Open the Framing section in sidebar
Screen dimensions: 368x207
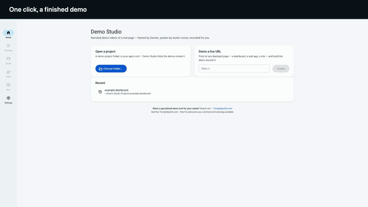coord(8,47)
